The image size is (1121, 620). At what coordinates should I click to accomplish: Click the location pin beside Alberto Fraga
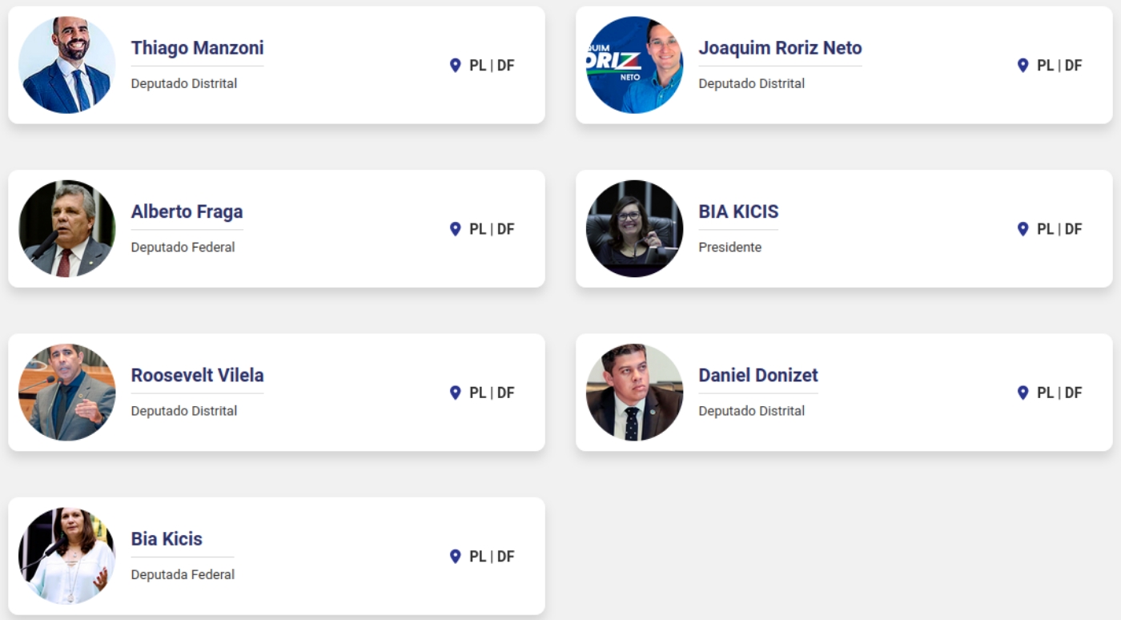pos(456,229)
